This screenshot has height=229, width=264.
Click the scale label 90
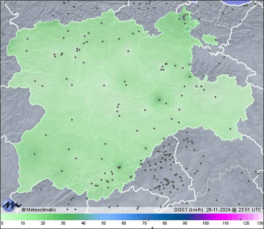(185, 223)
